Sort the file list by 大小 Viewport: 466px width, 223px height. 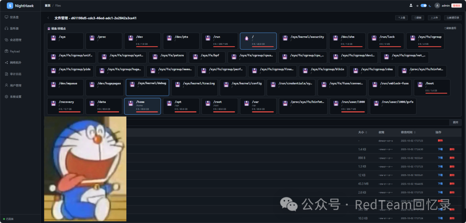coord(362,132)
